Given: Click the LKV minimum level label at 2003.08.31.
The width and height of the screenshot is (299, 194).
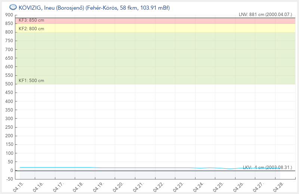Looking at the screenshot, I should pos(267,168).
